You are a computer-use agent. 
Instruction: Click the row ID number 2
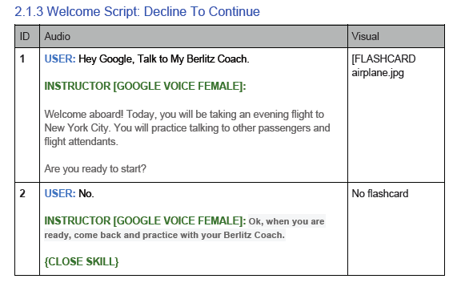[22, 193]
